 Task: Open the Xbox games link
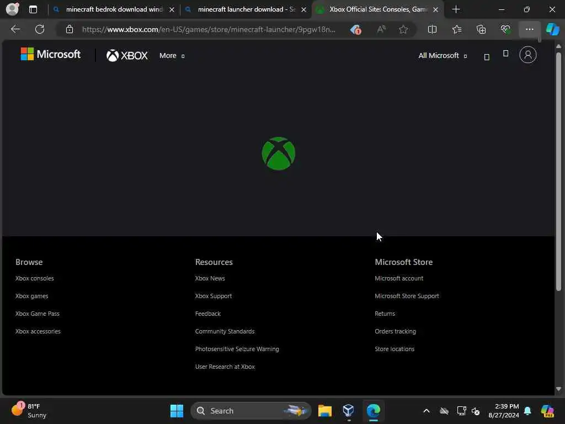(x=31, y=296)
